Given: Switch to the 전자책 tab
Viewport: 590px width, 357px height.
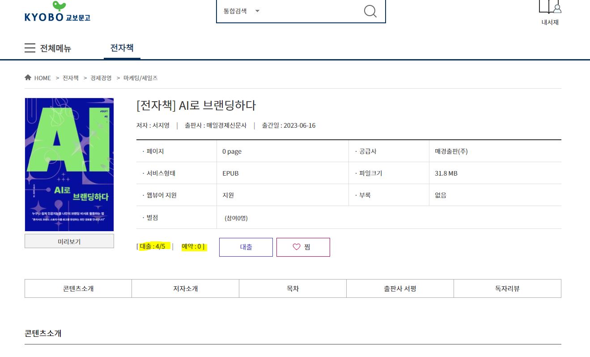Looking at the screenshot, I should click(x=122, y=48).
